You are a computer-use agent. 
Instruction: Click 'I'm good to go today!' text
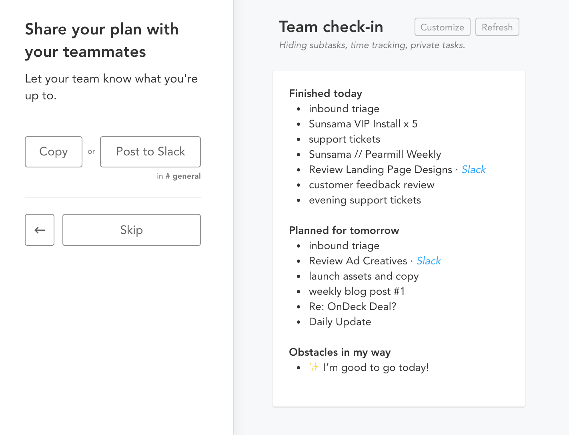(376, 367)
